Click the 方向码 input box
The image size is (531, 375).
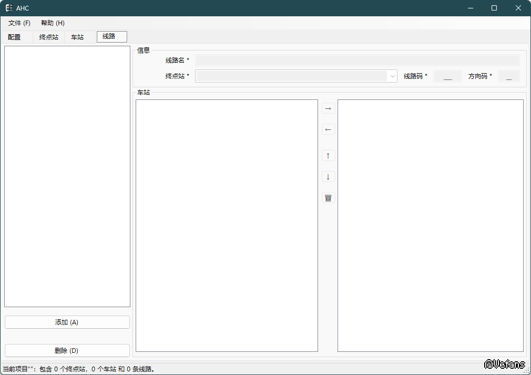pos(508,76)
